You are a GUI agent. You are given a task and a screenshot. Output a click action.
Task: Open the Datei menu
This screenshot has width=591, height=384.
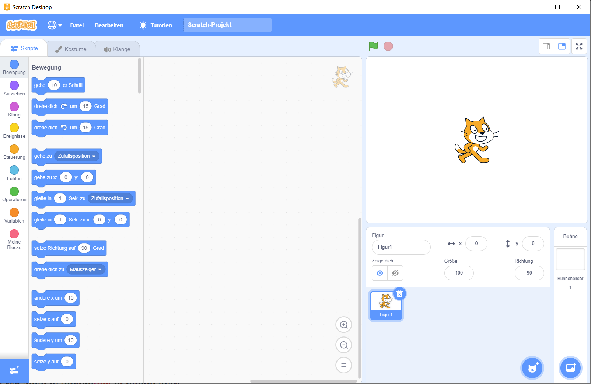(77, 25)
